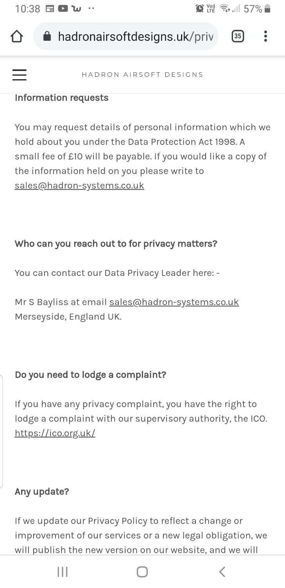Tap the alarm icon in status bar
Viewport: 285px width, 588px height.
(200, 8)
